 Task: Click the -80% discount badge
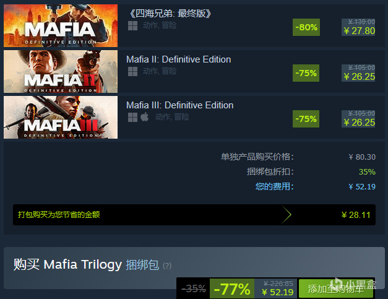[x=306, y=27]
